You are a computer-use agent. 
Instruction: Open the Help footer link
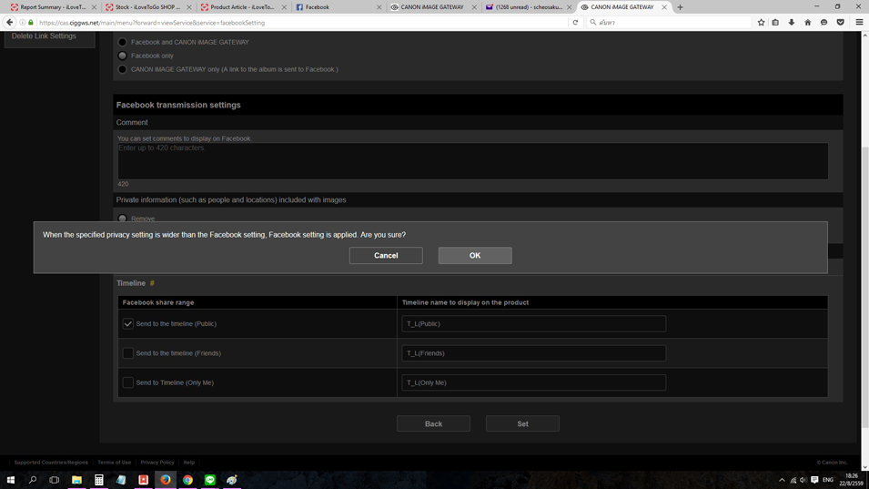coord(189,463)
